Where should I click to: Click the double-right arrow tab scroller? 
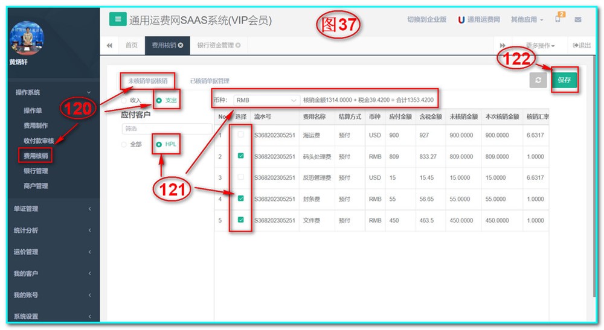click(503, 45)
